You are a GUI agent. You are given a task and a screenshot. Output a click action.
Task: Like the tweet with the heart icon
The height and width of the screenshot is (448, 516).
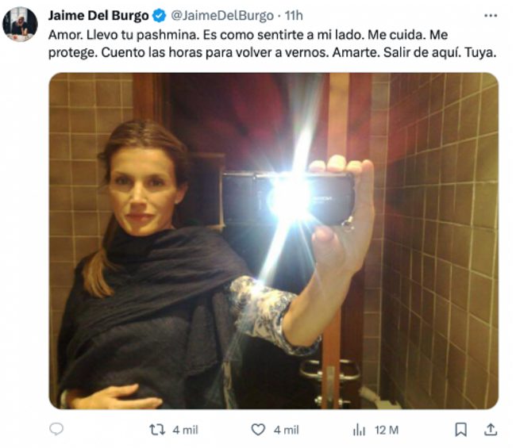tap(258, 430)
